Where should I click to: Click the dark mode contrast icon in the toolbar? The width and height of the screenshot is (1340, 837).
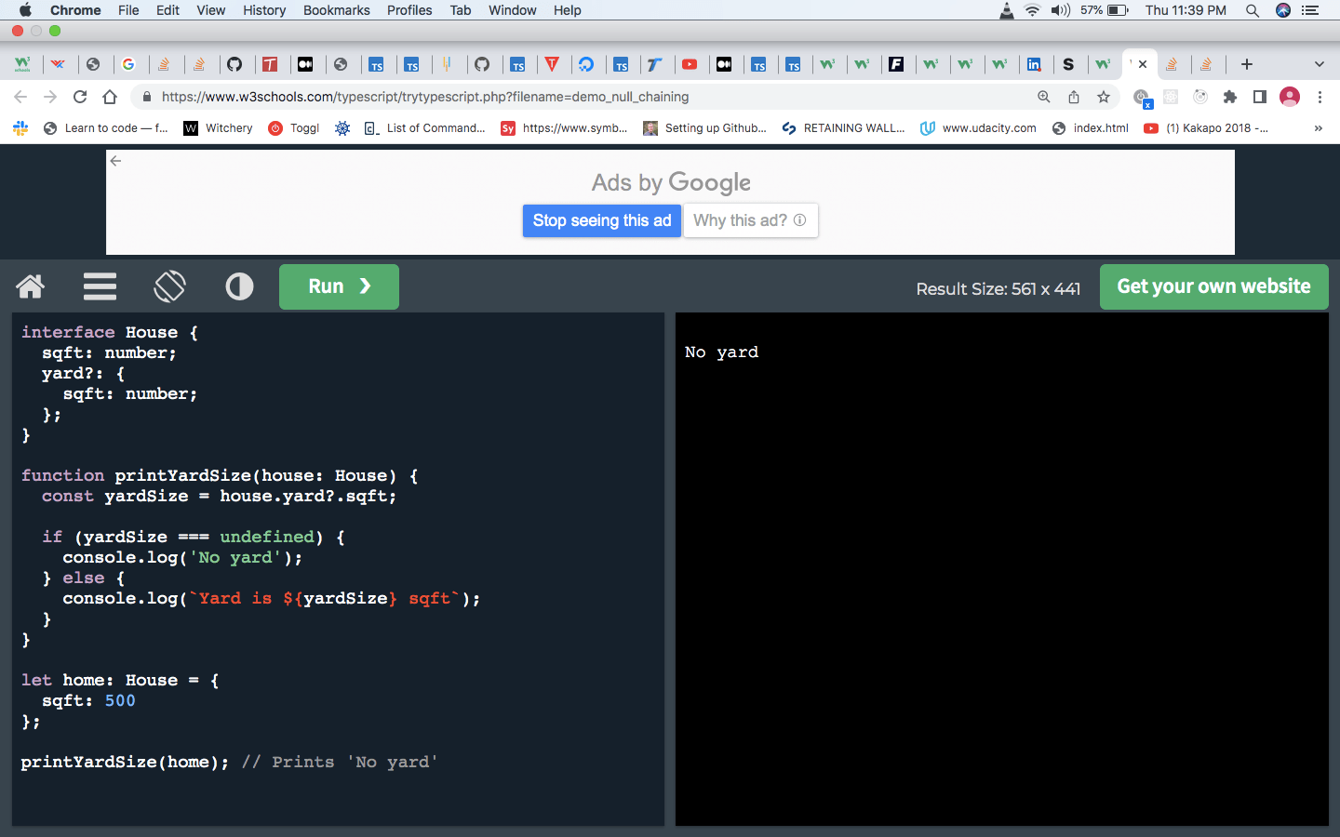click(239, 286)
